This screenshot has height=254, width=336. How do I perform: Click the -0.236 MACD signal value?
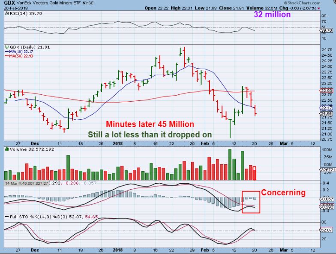(72, 183)
